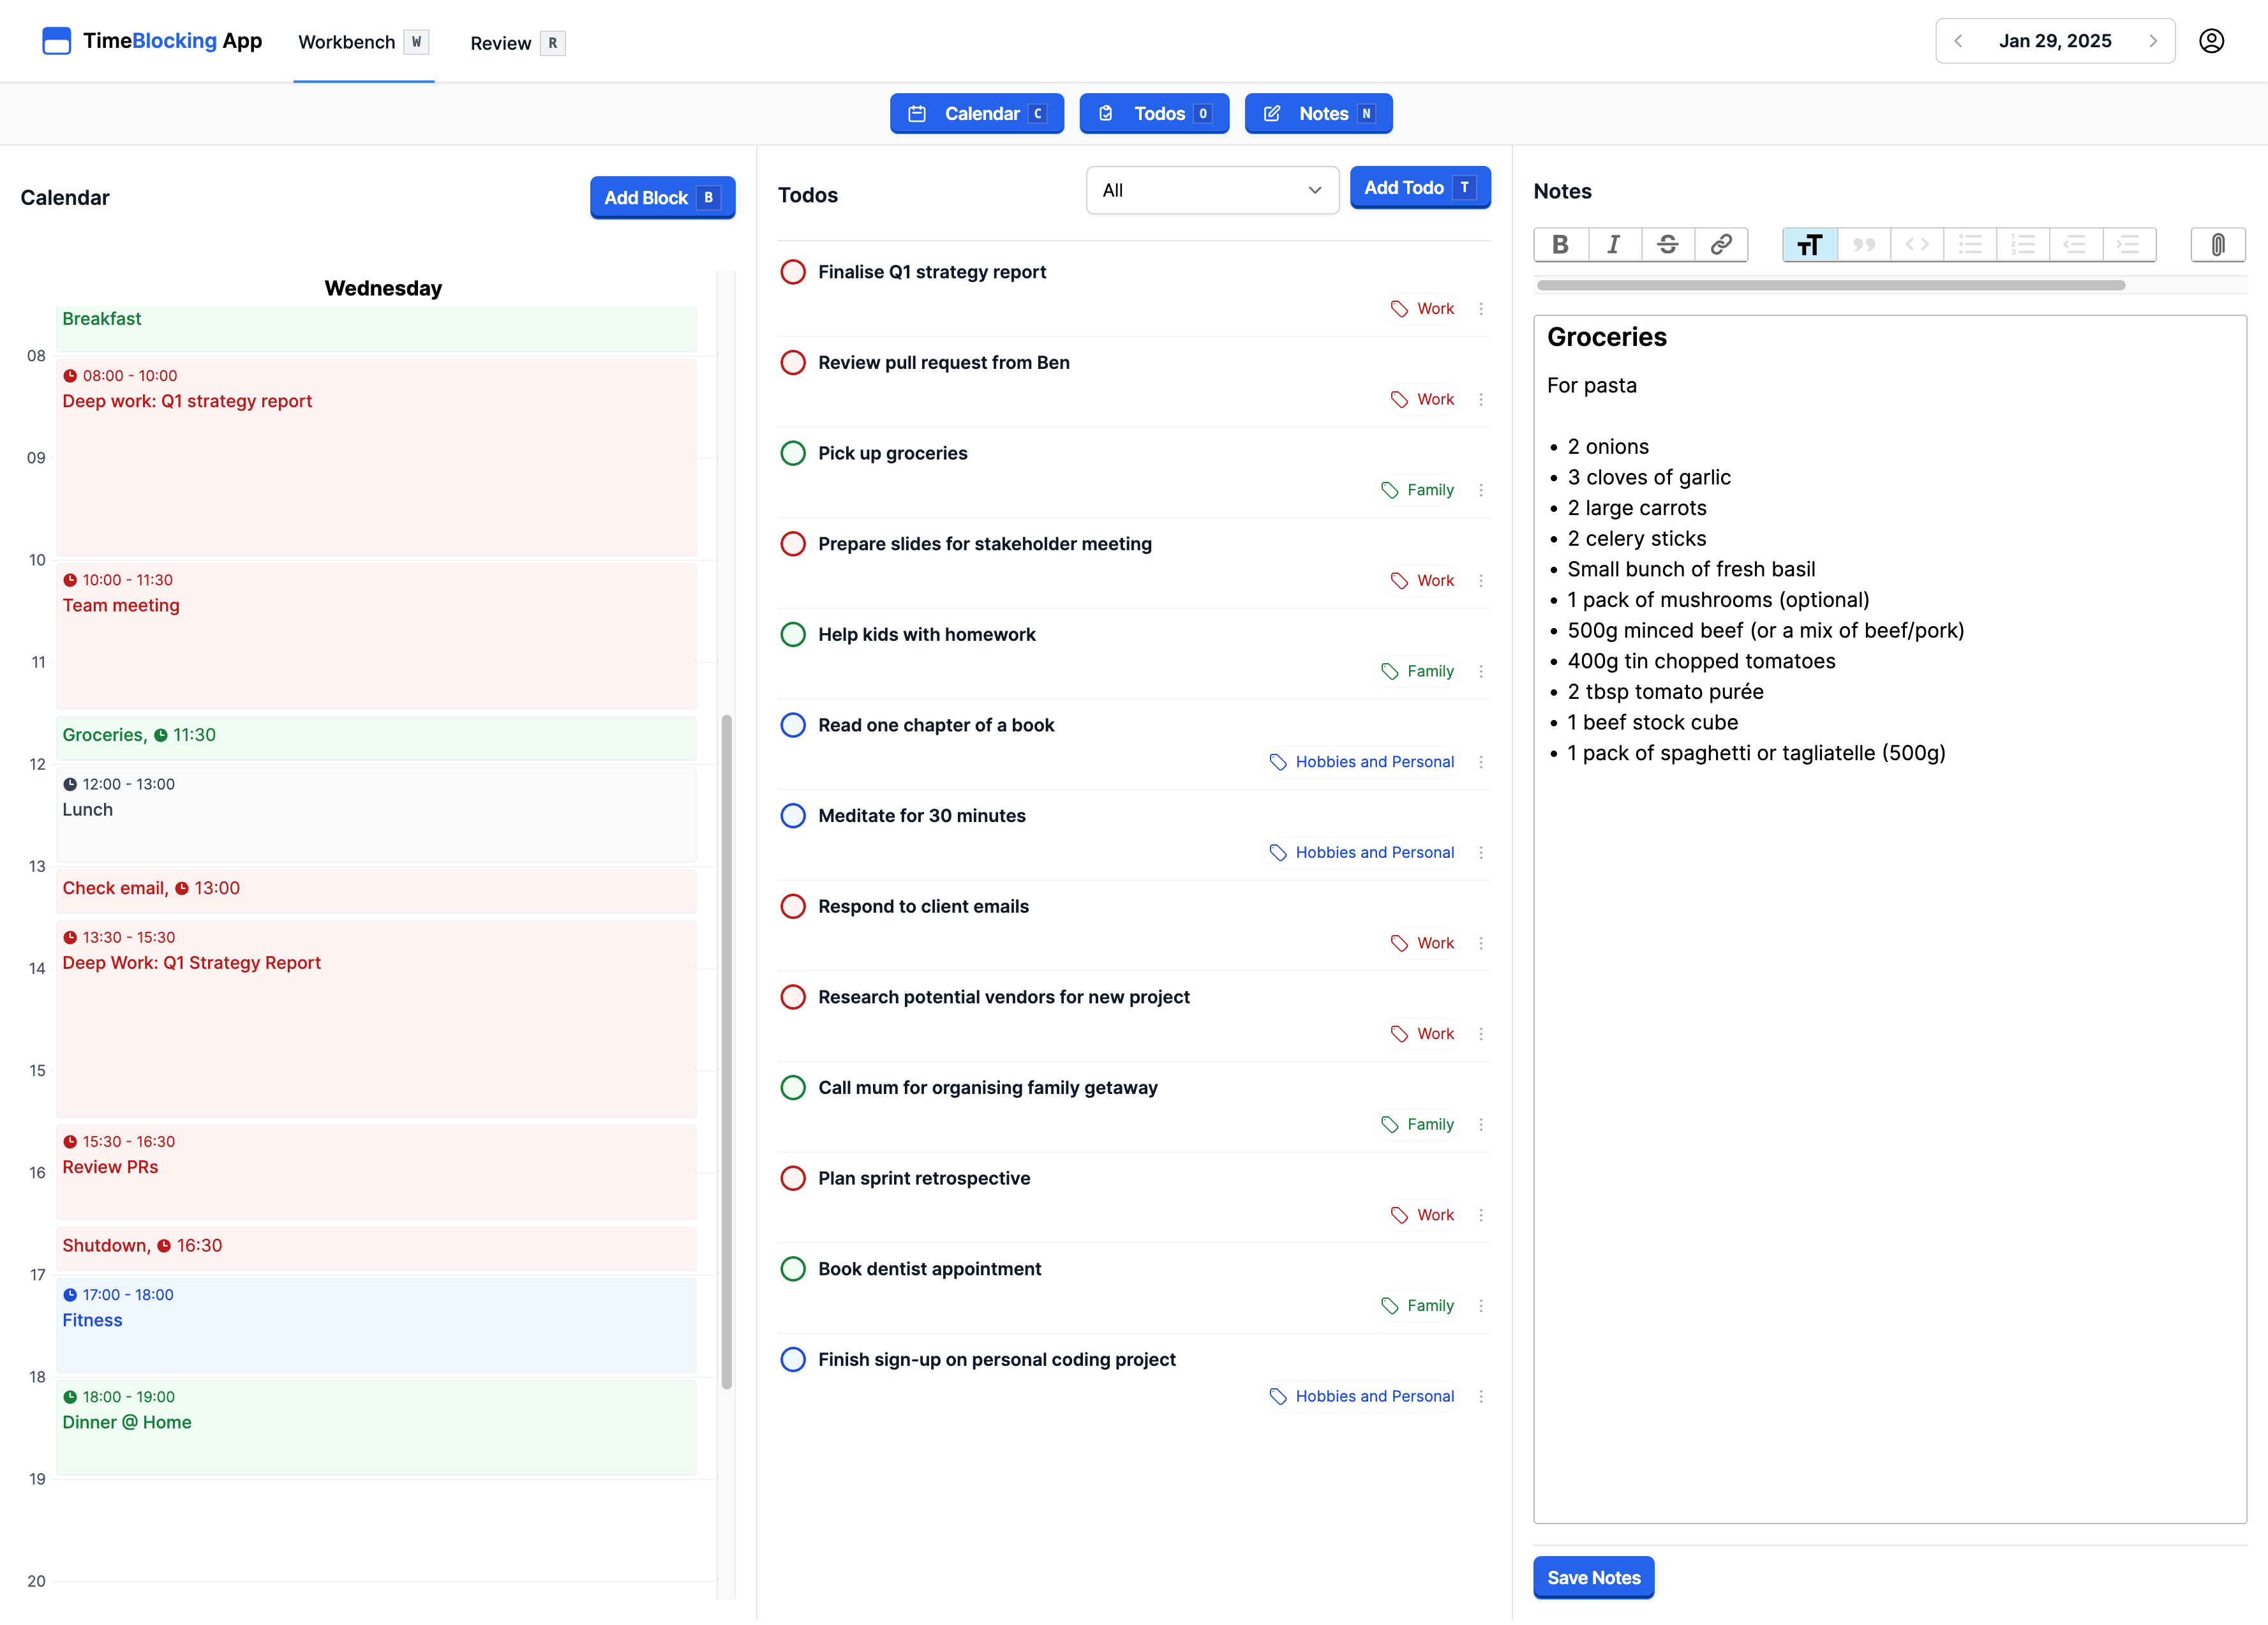The height and width of the screenshot is (1625, 2268).
Task: Open the 'All' todos filter dropdown
Action: coord(1211,190)
